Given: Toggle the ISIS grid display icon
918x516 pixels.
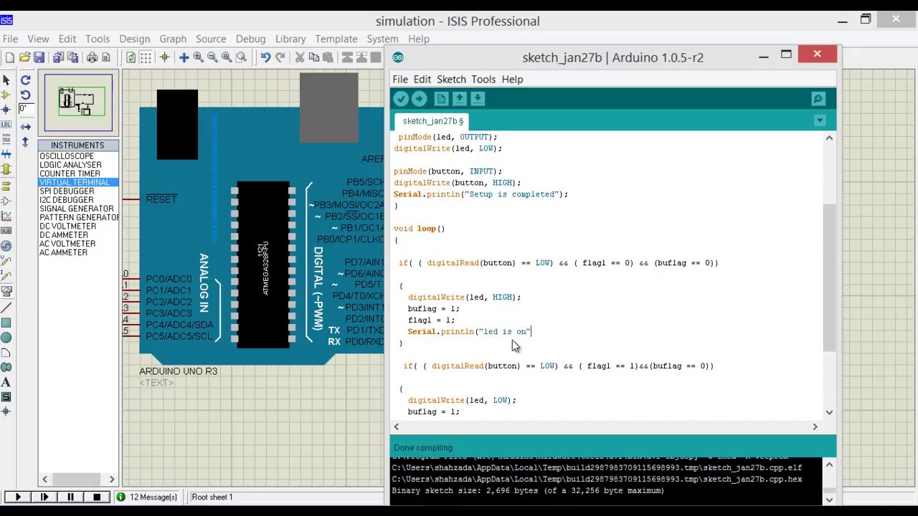Looking at the screenshot, I should (x=146, y=57).
